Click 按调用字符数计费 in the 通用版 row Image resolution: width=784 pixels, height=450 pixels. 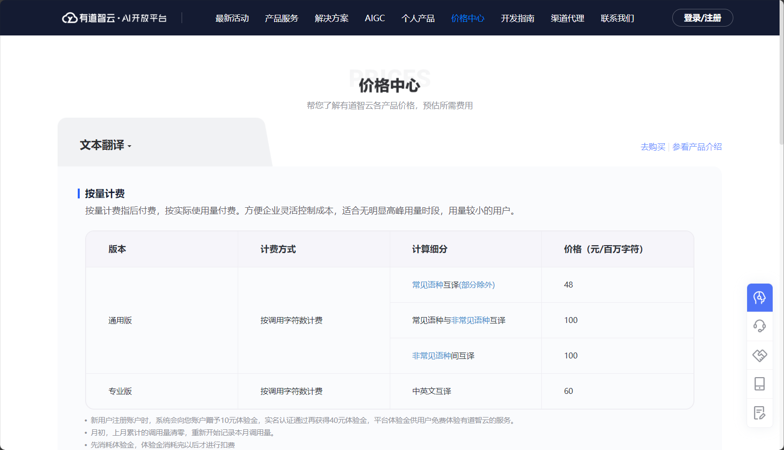tap(291, 321)
